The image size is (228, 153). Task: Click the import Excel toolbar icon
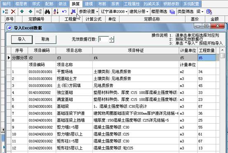tap(73, 12)
